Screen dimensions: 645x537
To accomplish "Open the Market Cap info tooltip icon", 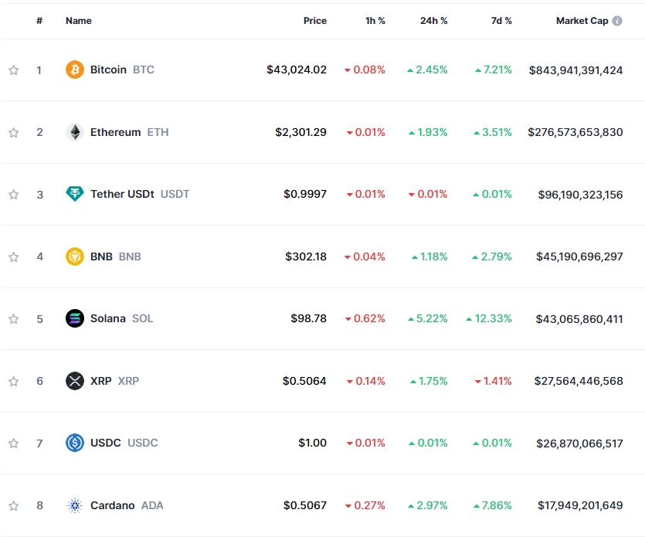I will click(x=617, y=21).
